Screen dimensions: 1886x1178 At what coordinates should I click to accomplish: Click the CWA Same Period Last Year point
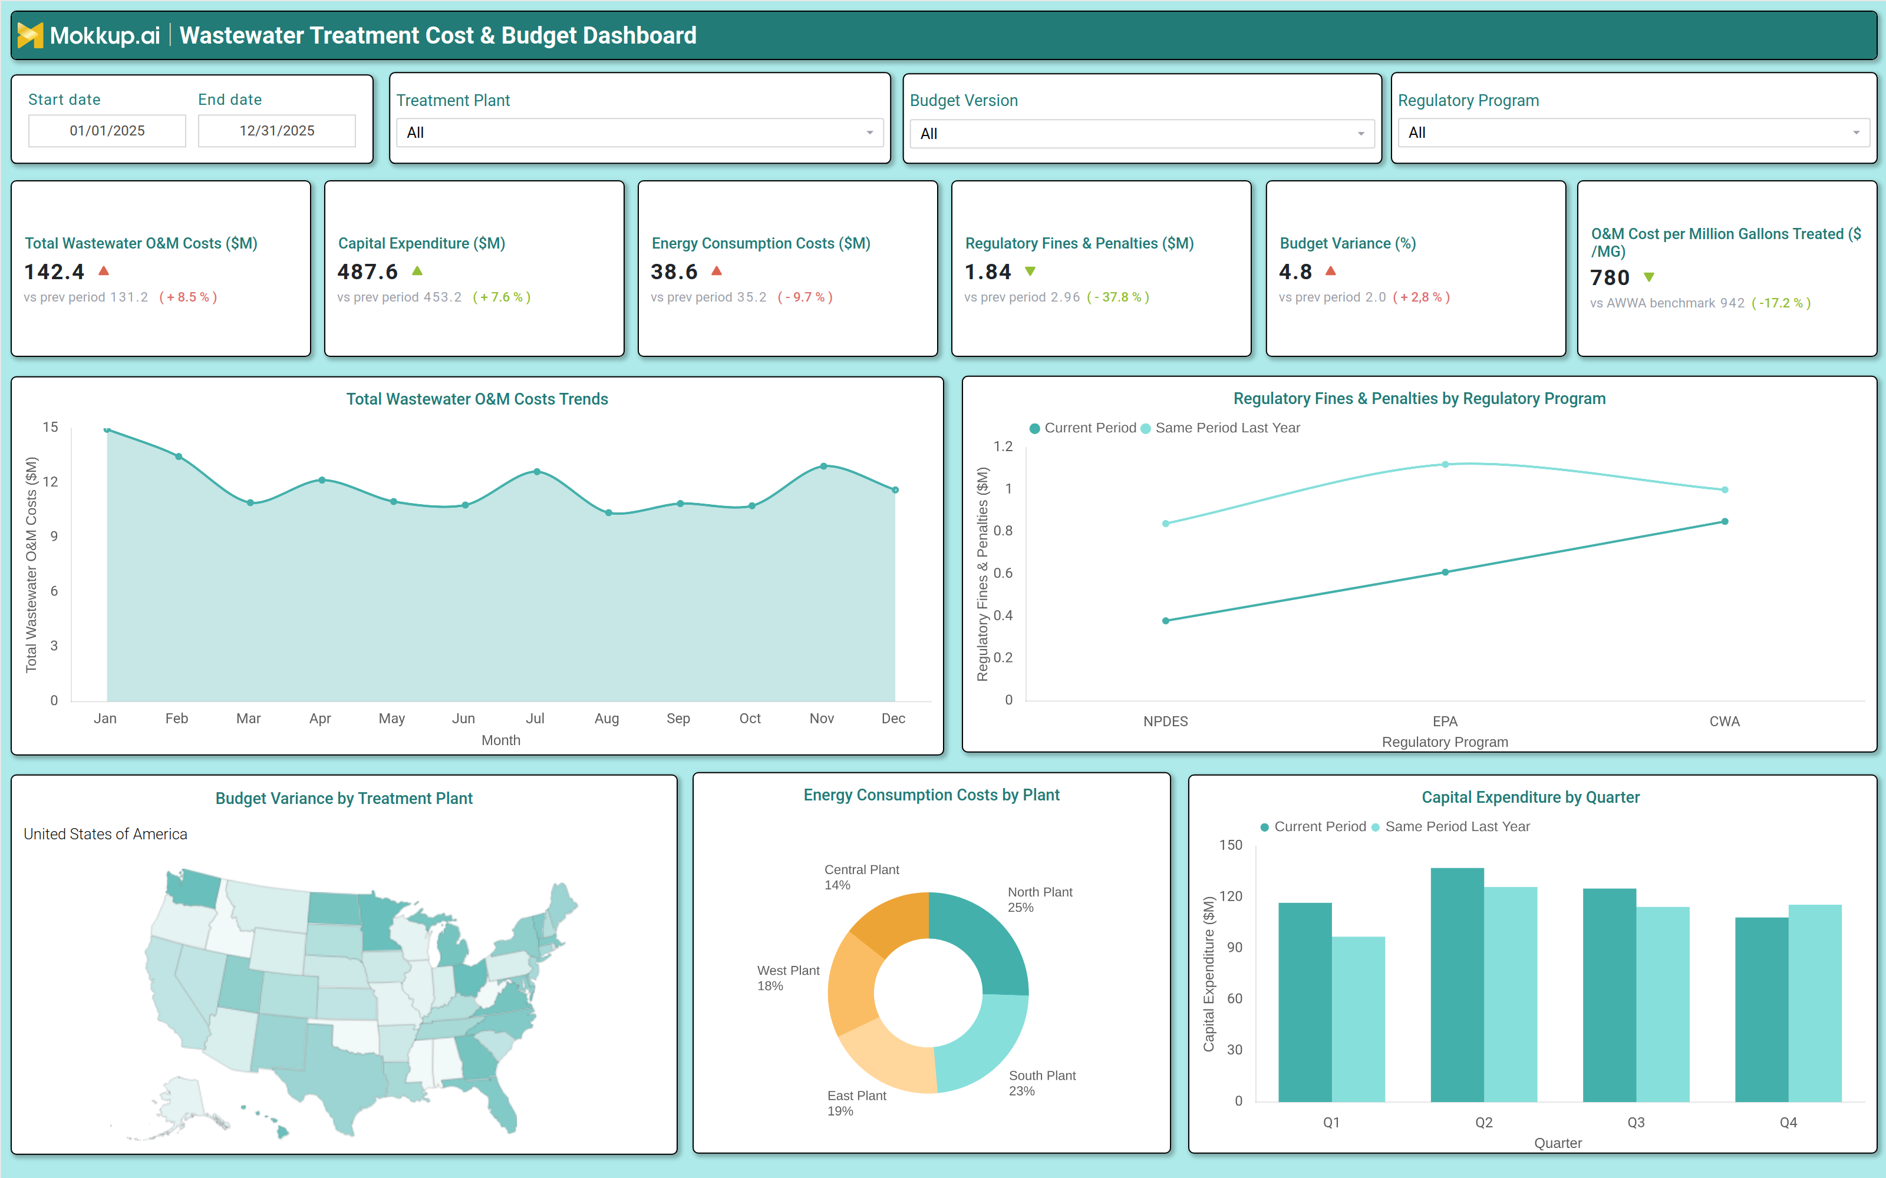(1725, 490)
